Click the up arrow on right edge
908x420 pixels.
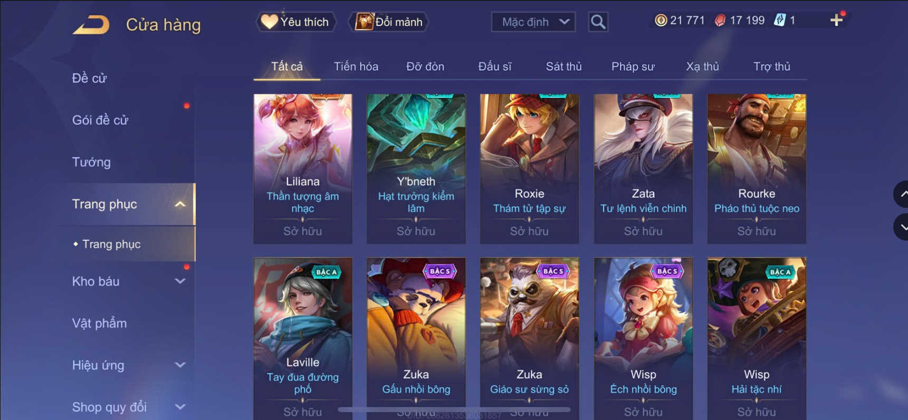[x=902, y=194]
